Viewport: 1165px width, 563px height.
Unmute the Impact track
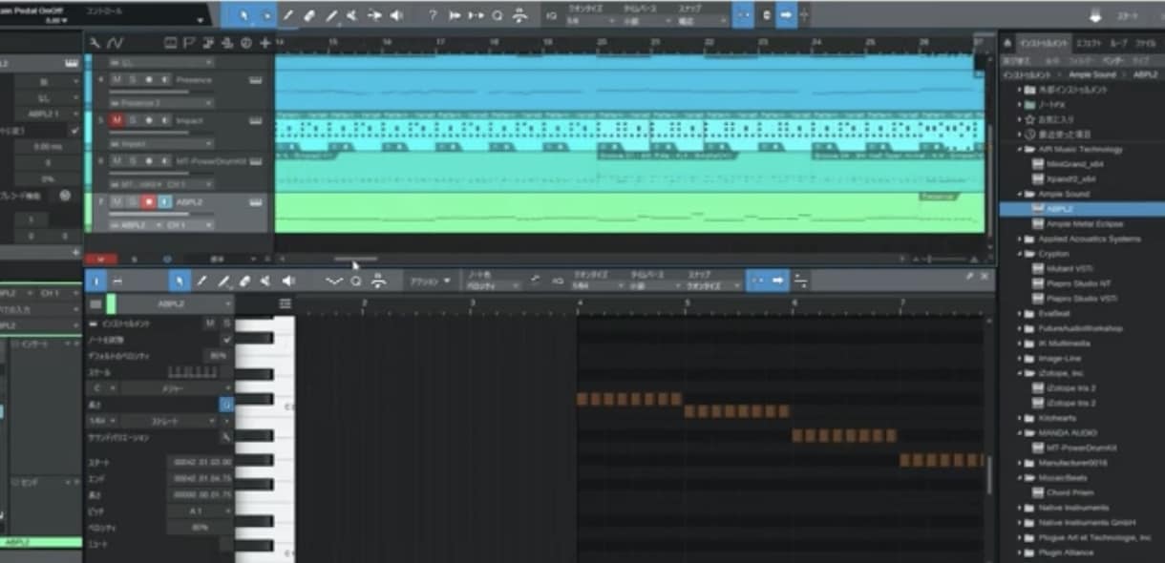[x=116, y=121]
